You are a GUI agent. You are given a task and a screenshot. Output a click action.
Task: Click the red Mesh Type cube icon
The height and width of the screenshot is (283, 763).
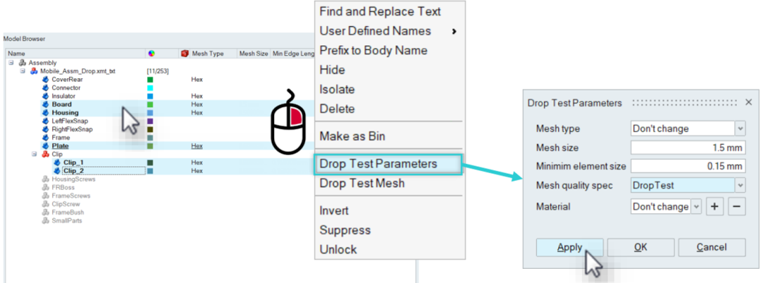pyautogui.click(x=185, y=53)
